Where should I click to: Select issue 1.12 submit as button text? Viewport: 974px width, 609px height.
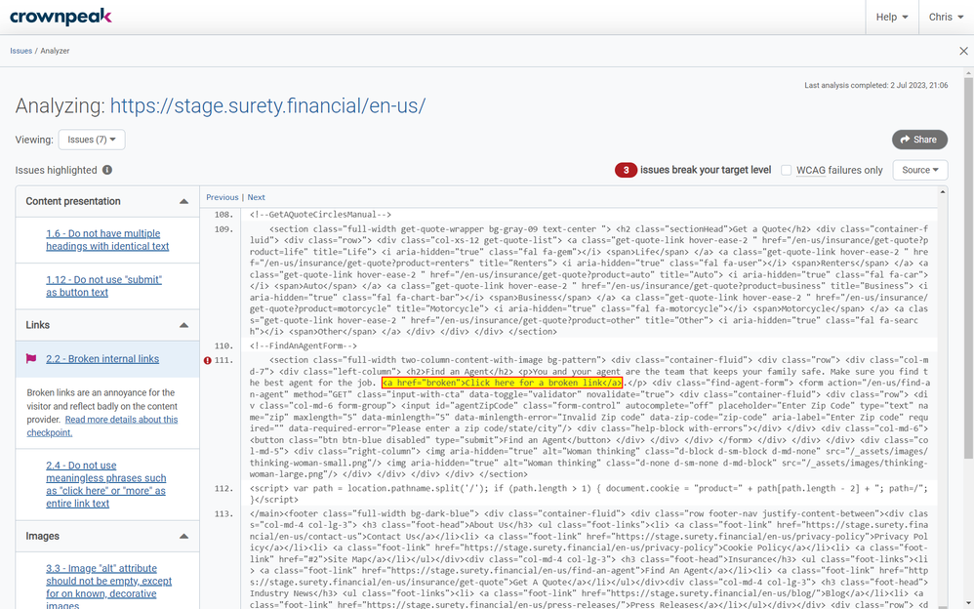(x=103, y=286)
